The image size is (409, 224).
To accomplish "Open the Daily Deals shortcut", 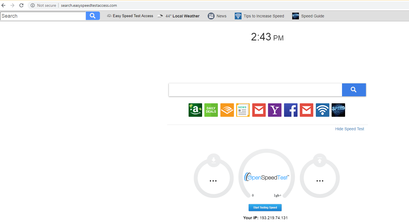I will [x=211, y=110].
